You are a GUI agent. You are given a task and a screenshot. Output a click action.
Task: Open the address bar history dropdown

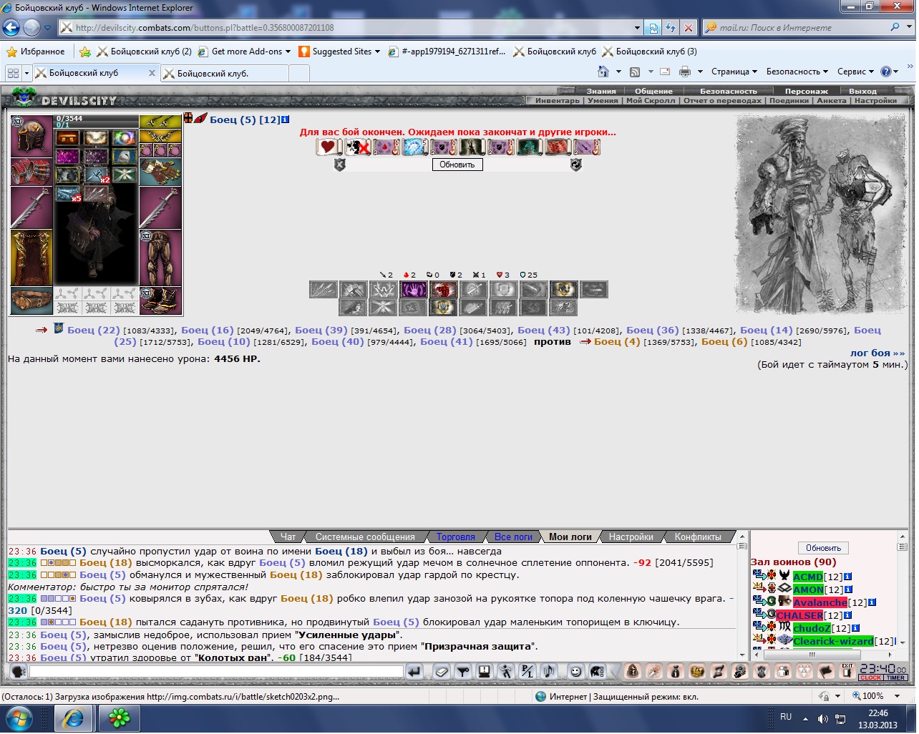pyautogui.click(x=637, y=28)
